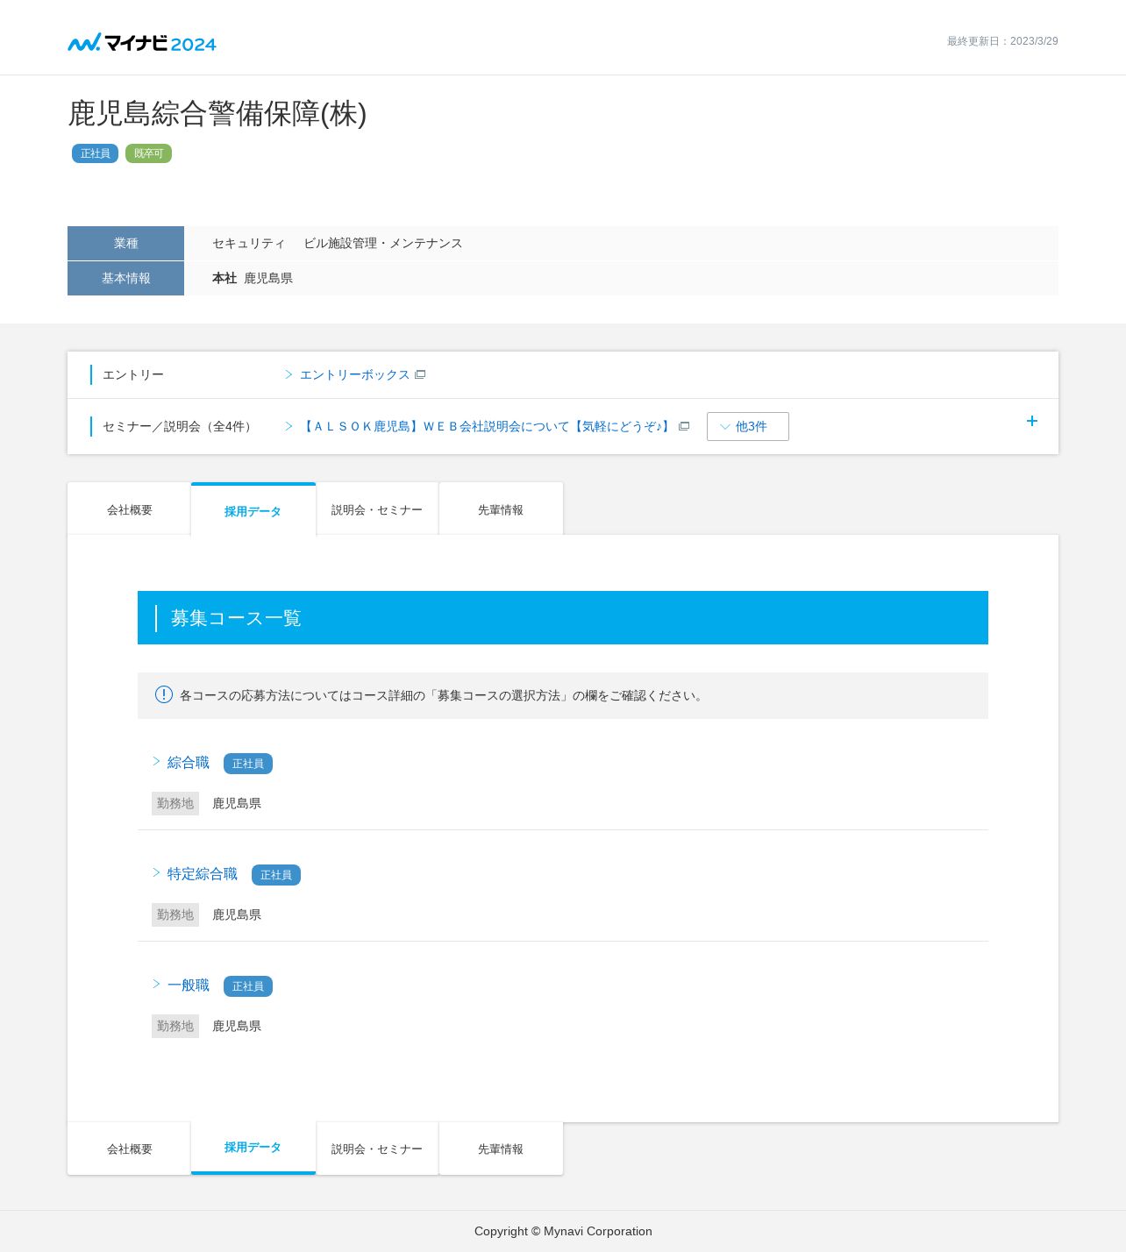Click the 既卒可 tag under company name
The height and width of the screenshot is (1252, 1126).
point(148,153)
